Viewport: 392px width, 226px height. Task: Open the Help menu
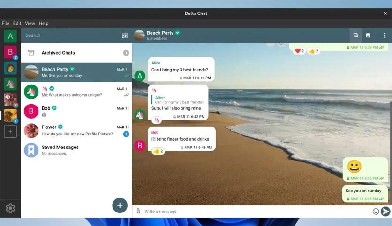44,23
